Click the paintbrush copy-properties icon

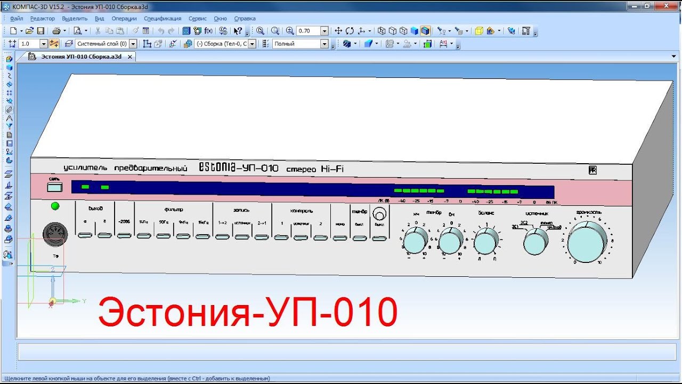point(135,31)
